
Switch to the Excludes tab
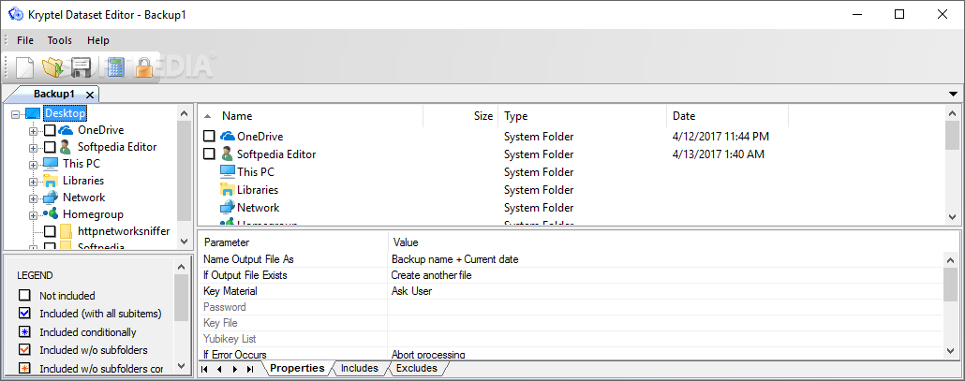pos(417,369)
